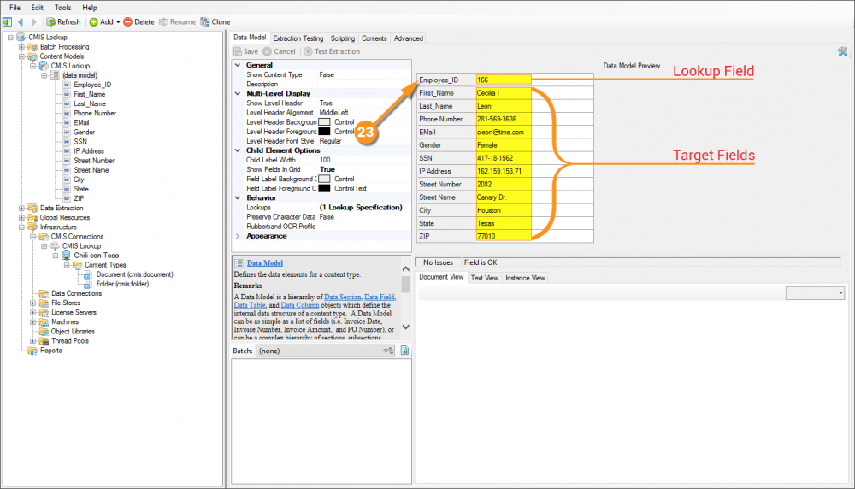Click the Employee_ID value field
855x489 pixels.
tap(504, 80)
